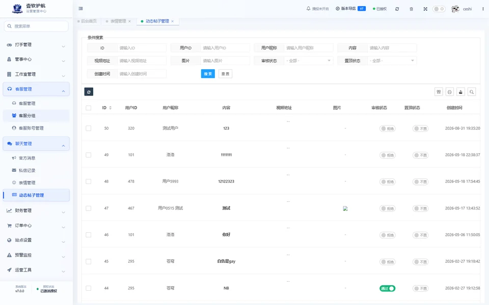The image size is (489, 305).
Task: Expand the 订单中心 sidebar menu
Action: click(36, 226)
